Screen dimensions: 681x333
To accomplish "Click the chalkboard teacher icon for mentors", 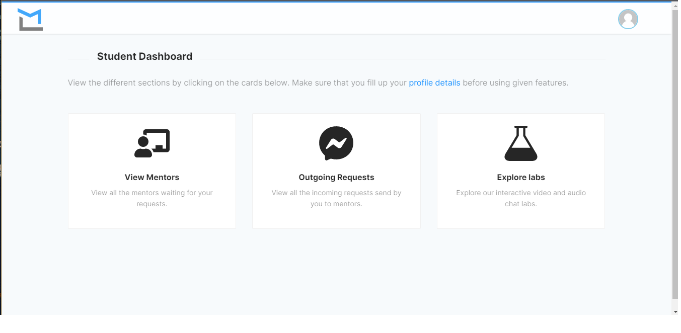I will pyautogui.click(x=152, y=143).
